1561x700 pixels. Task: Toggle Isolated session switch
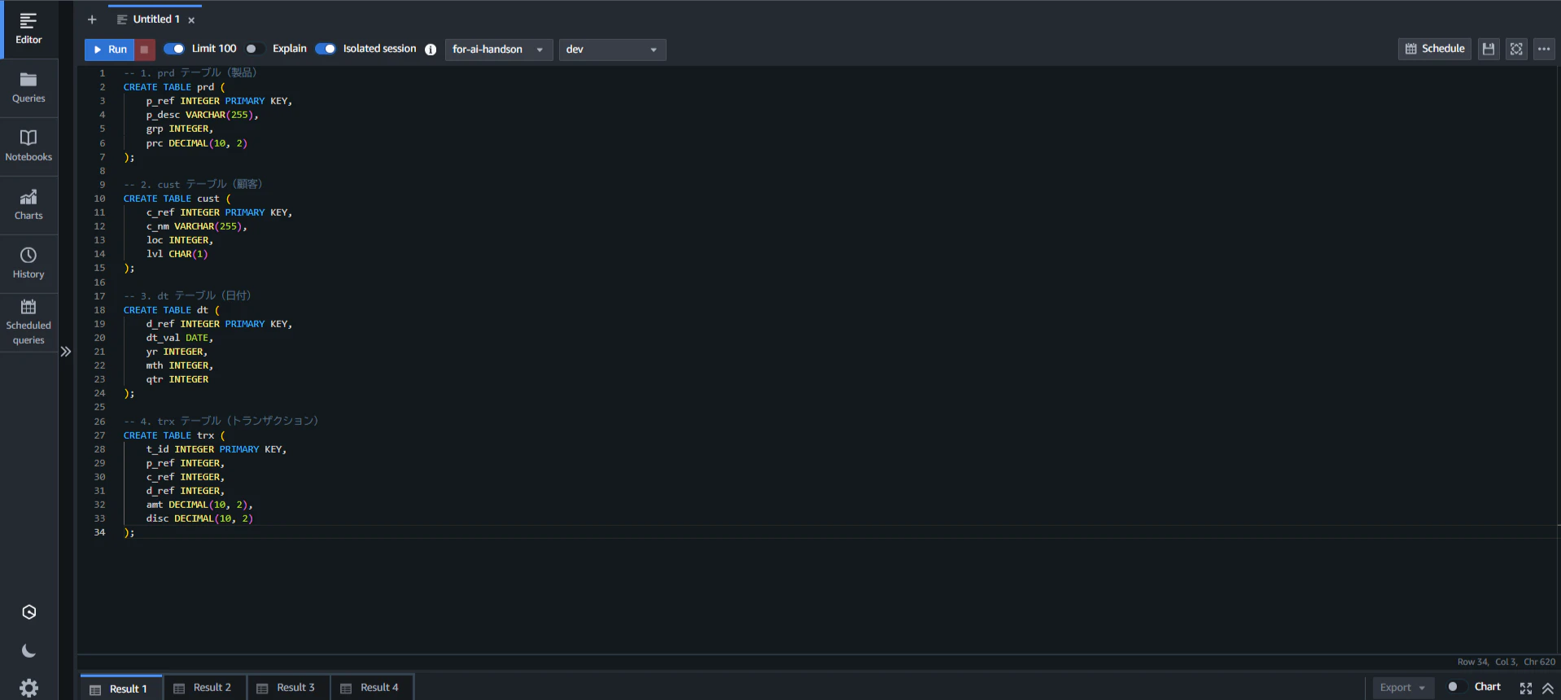click(x=326, y=49)
